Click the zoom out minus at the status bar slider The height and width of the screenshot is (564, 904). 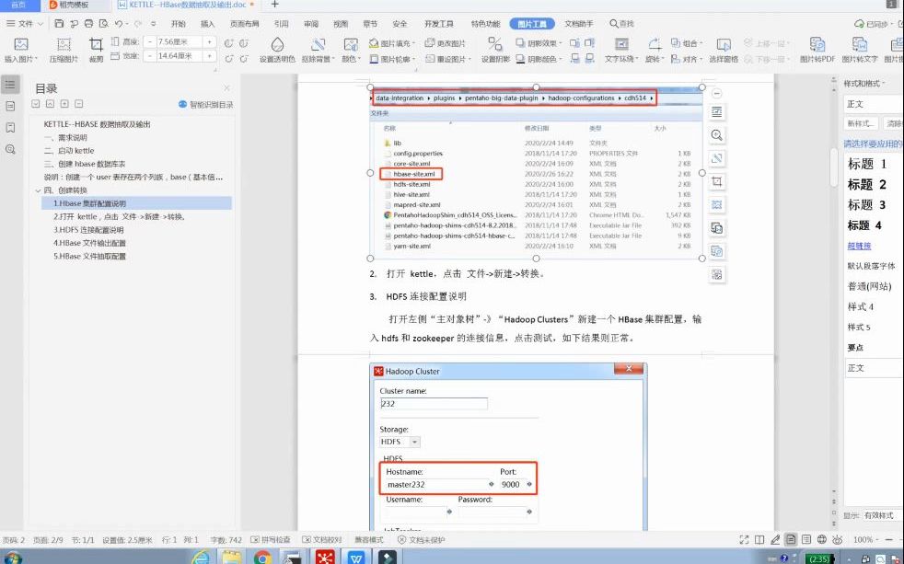click(888, 540)
